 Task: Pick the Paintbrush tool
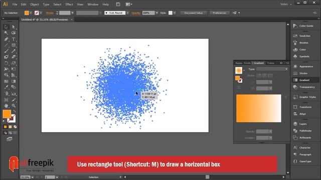point(6,51)
